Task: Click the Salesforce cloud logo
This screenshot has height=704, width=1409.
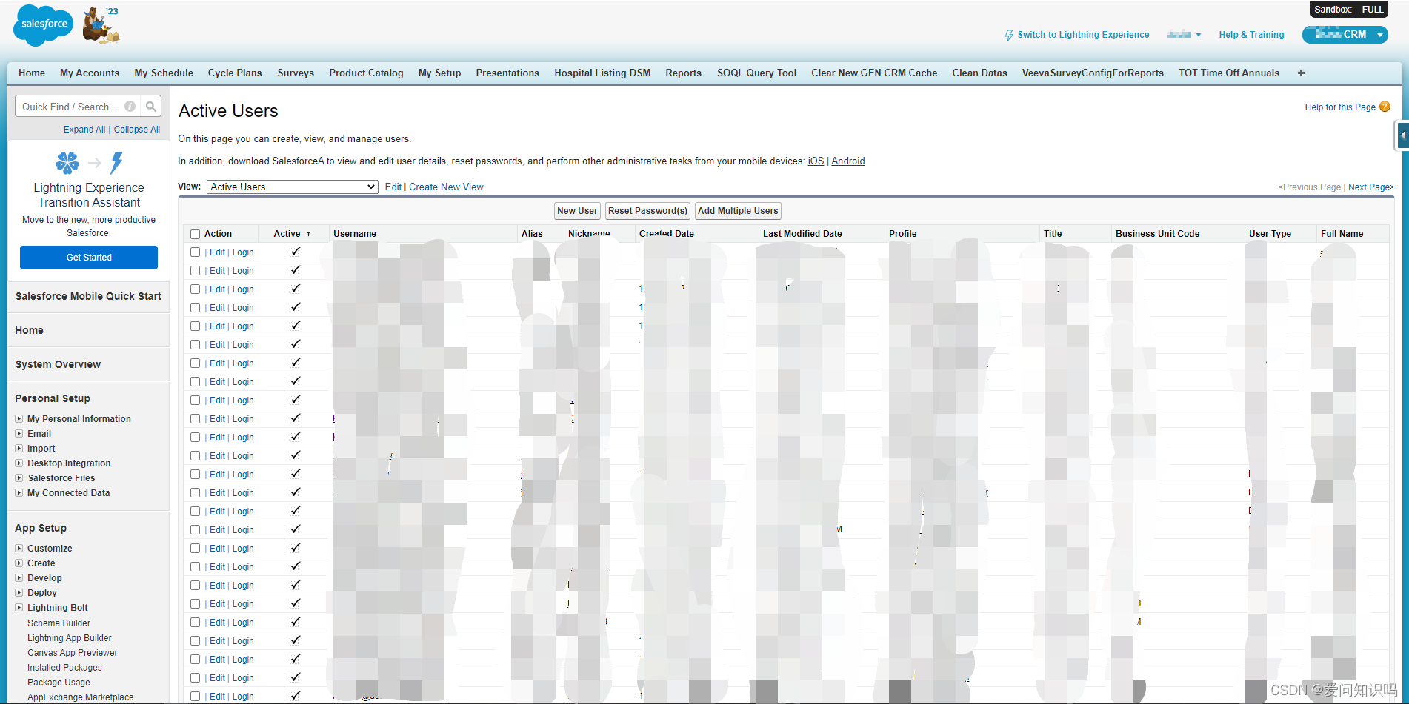Action: point(44,25)
